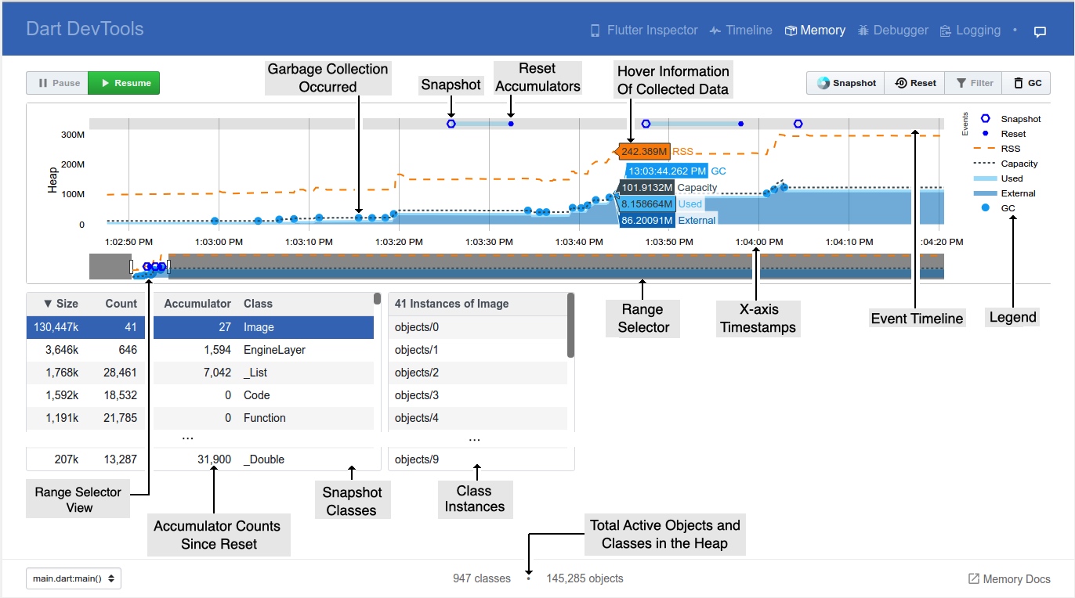Open the main.dart:main() isolate dropdown
This screenshot has width=1075, height=598.
[x=74, y=578]
